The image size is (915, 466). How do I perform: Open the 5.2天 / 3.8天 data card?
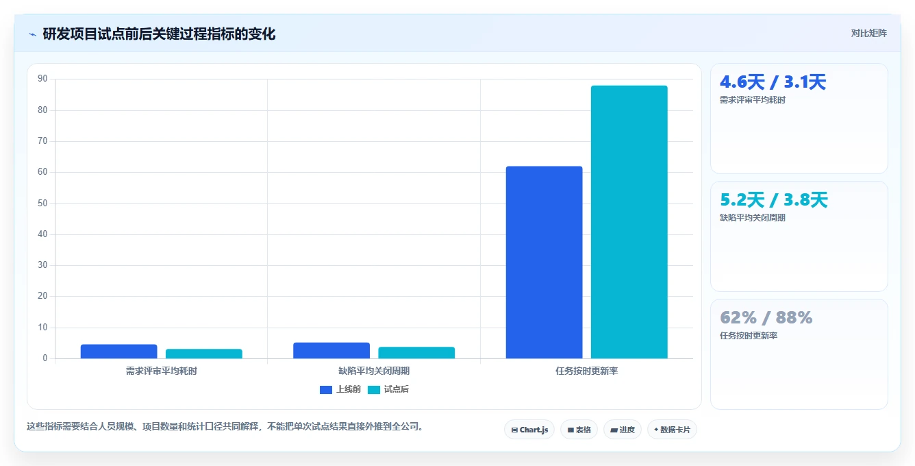[799, 236]
